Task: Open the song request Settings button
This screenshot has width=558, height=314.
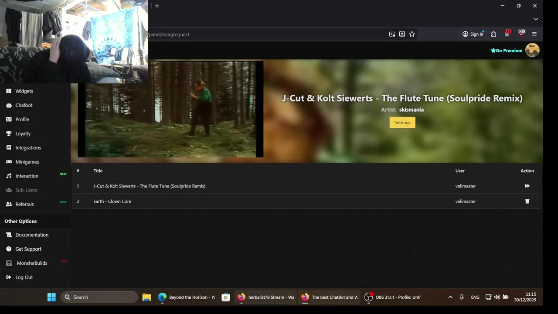Action: pos(402,123)
